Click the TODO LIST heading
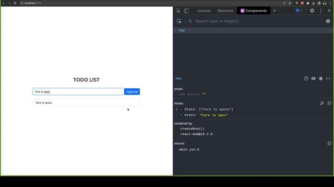The height and width of the screenshot is (187, 334). coord(86,79)
